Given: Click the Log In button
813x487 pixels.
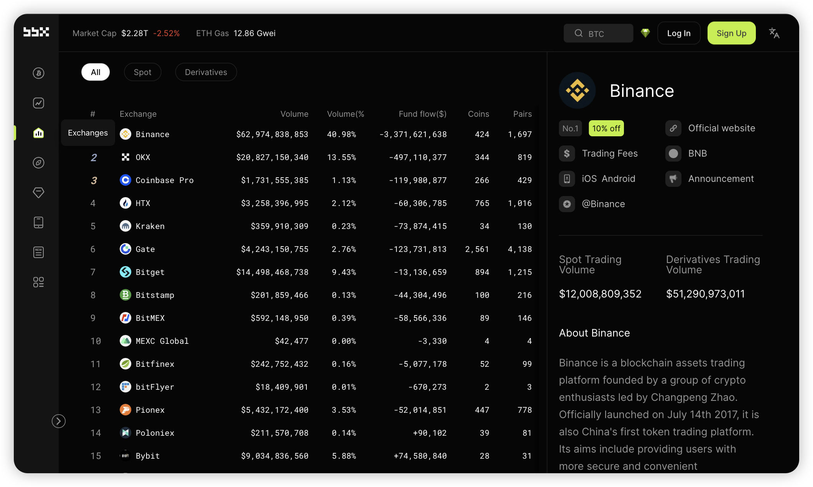Looking at the screenshot, I should coord(679,33).
